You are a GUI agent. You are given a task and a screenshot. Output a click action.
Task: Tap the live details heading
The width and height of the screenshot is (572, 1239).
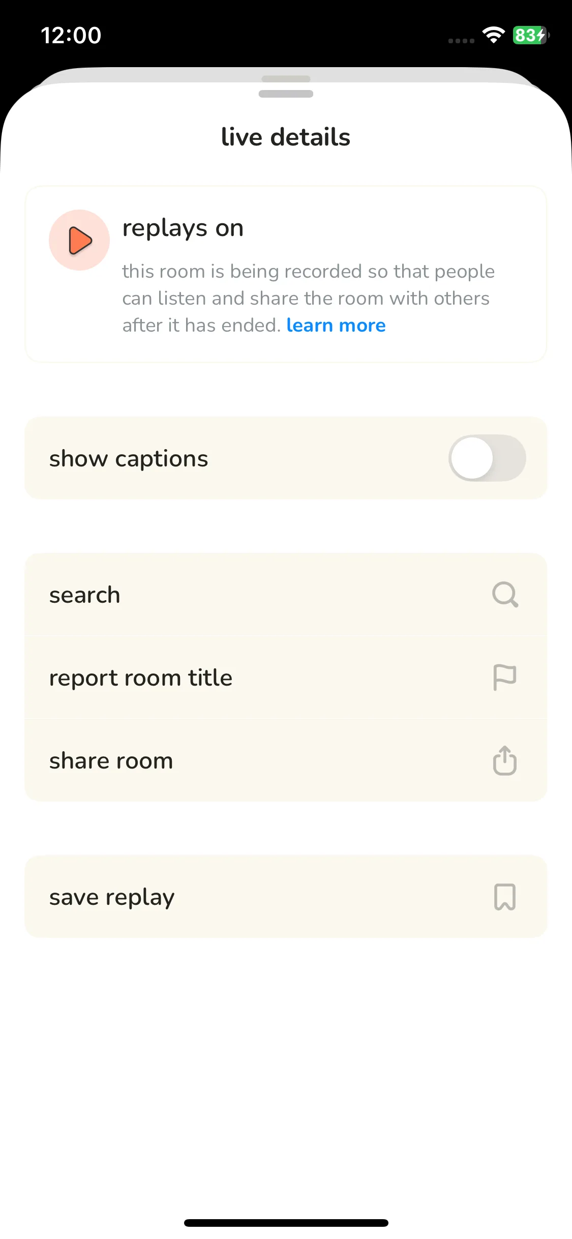(x=286, y=137)
